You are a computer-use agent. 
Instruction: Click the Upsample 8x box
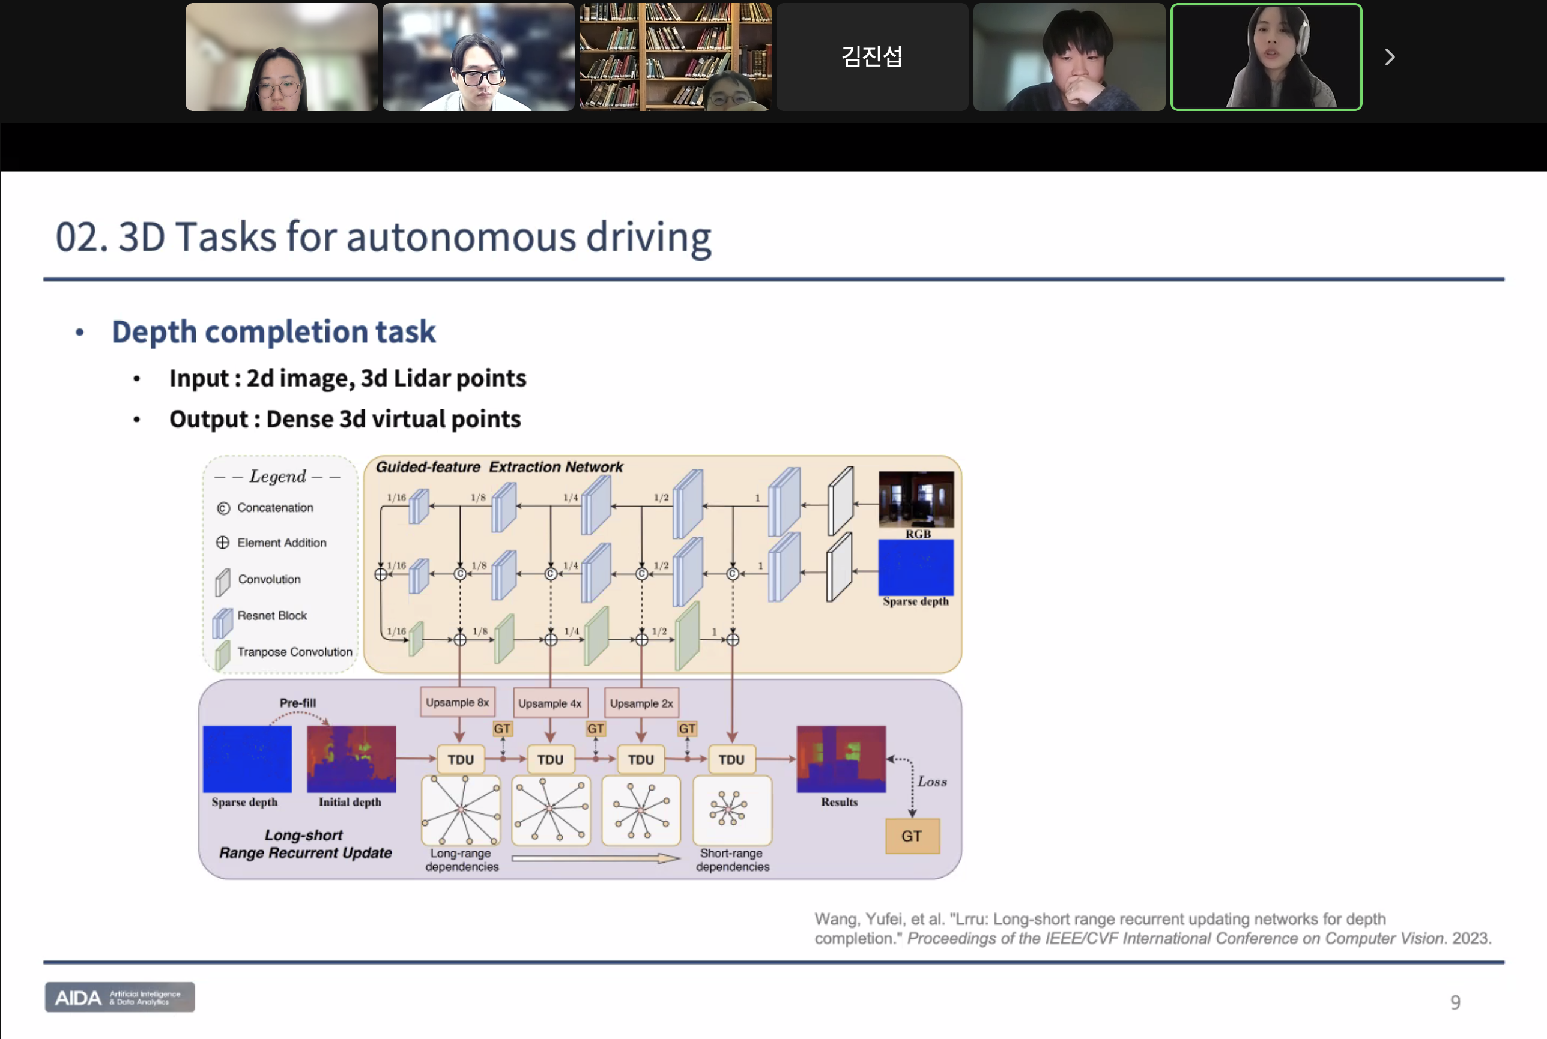[458, 703]
